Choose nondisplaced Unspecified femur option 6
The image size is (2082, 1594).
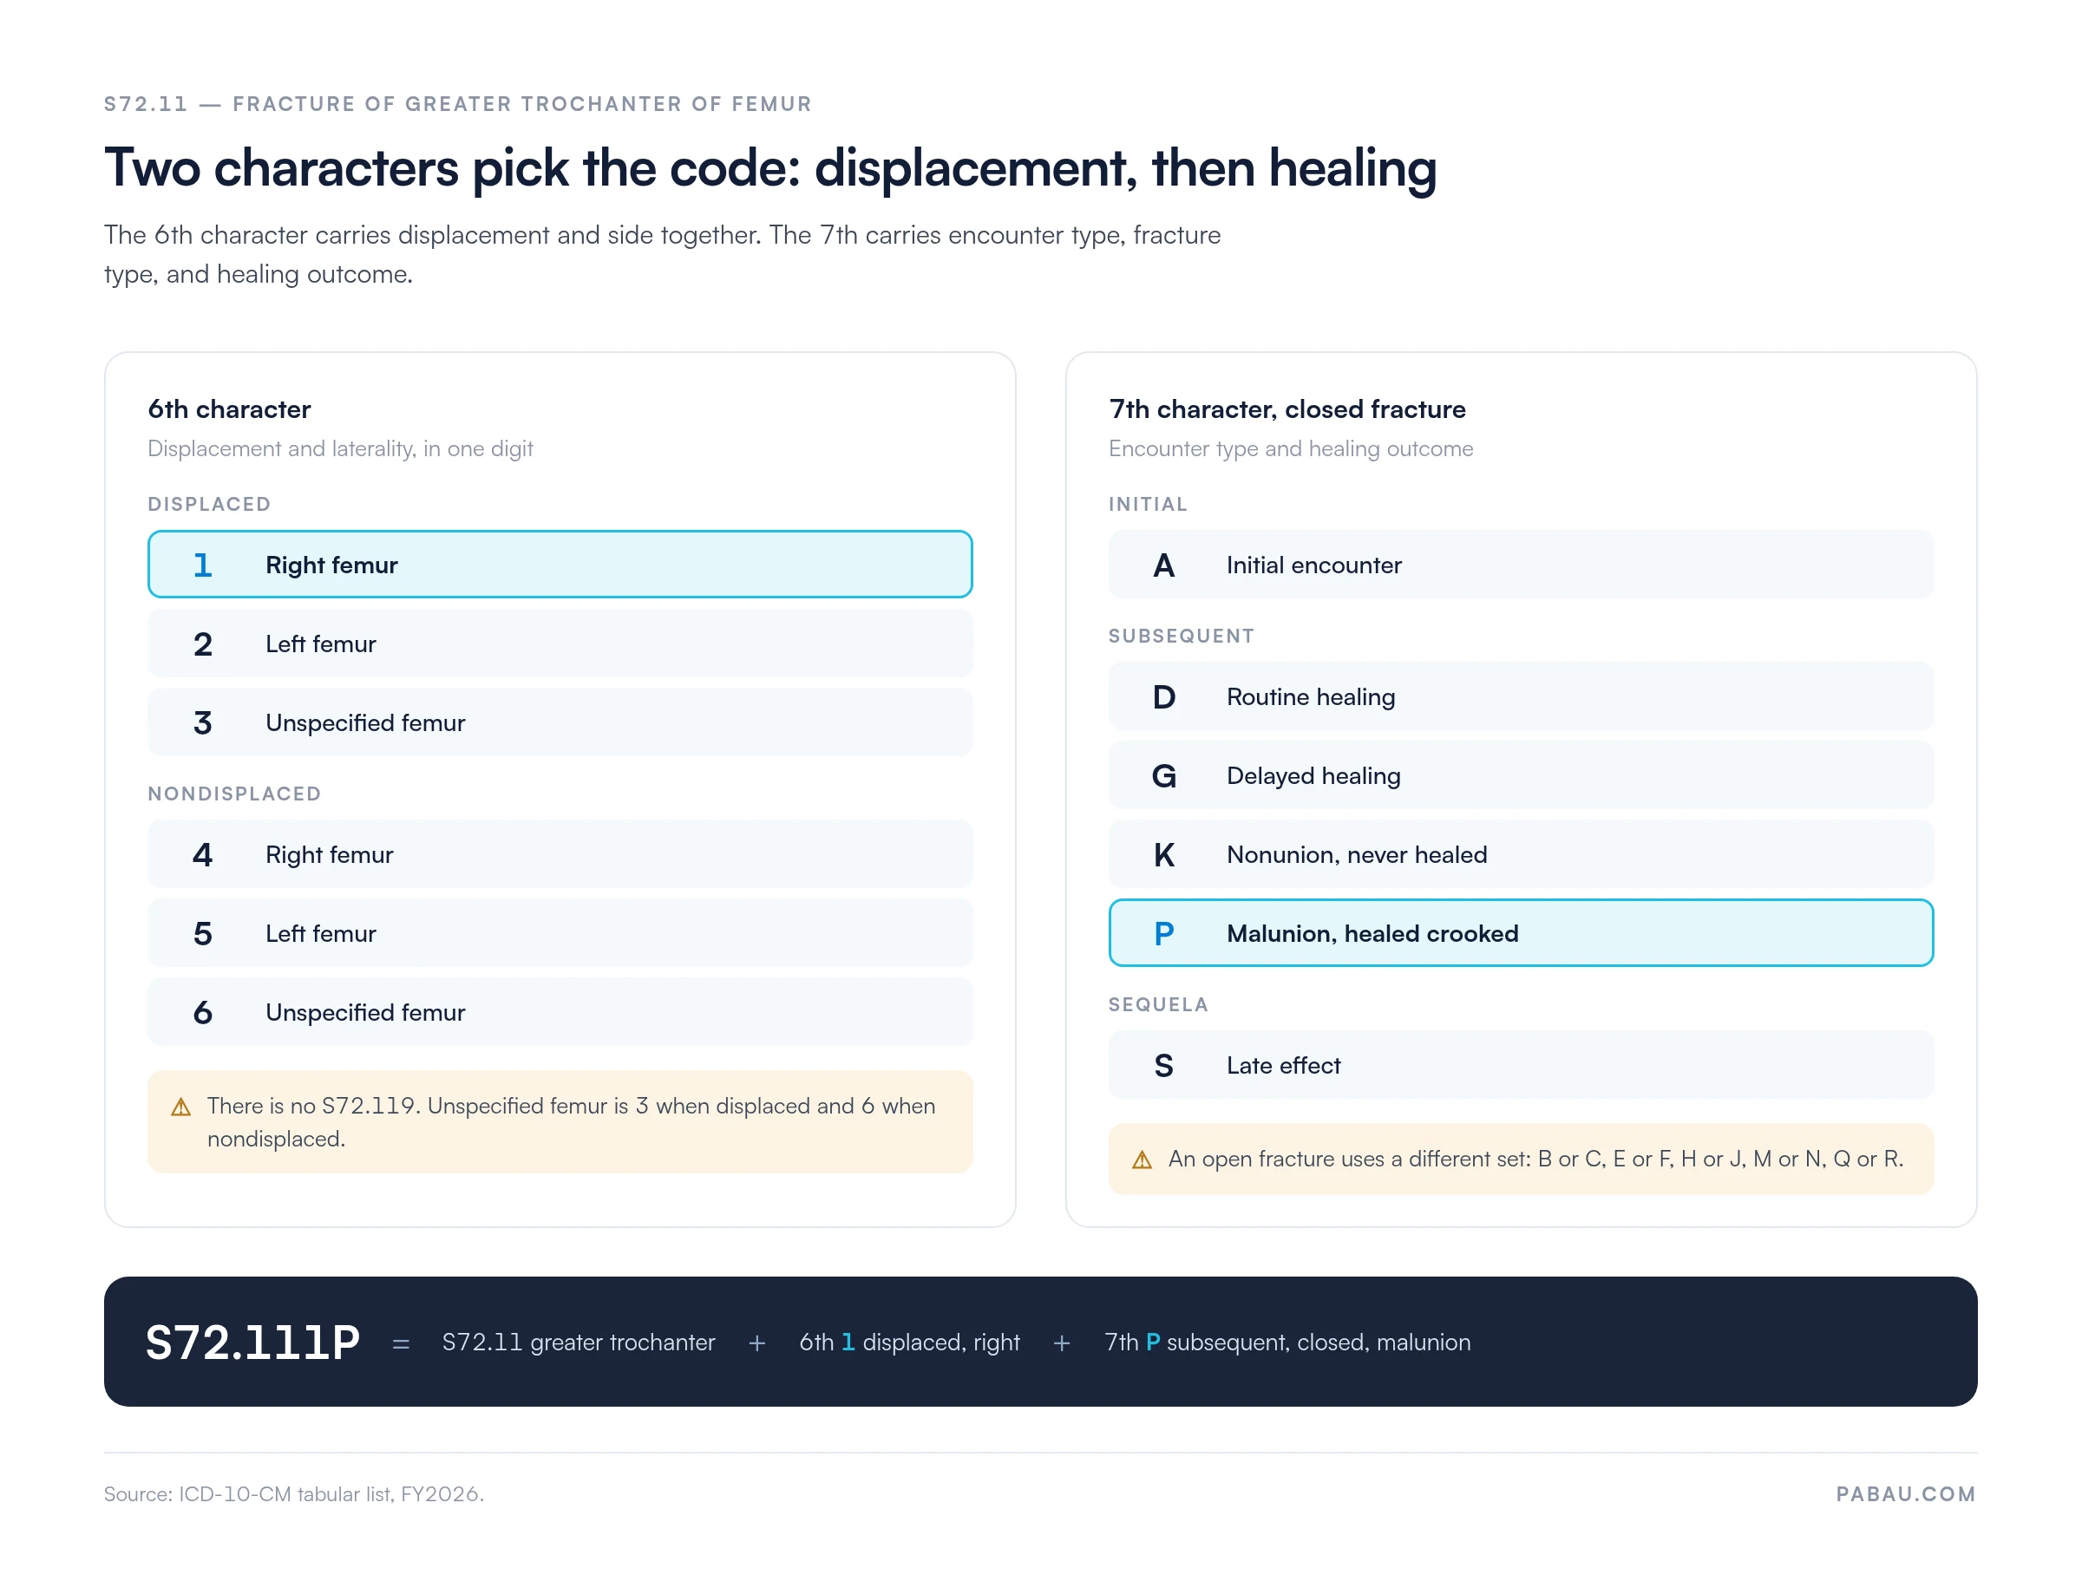[560, 1011]
